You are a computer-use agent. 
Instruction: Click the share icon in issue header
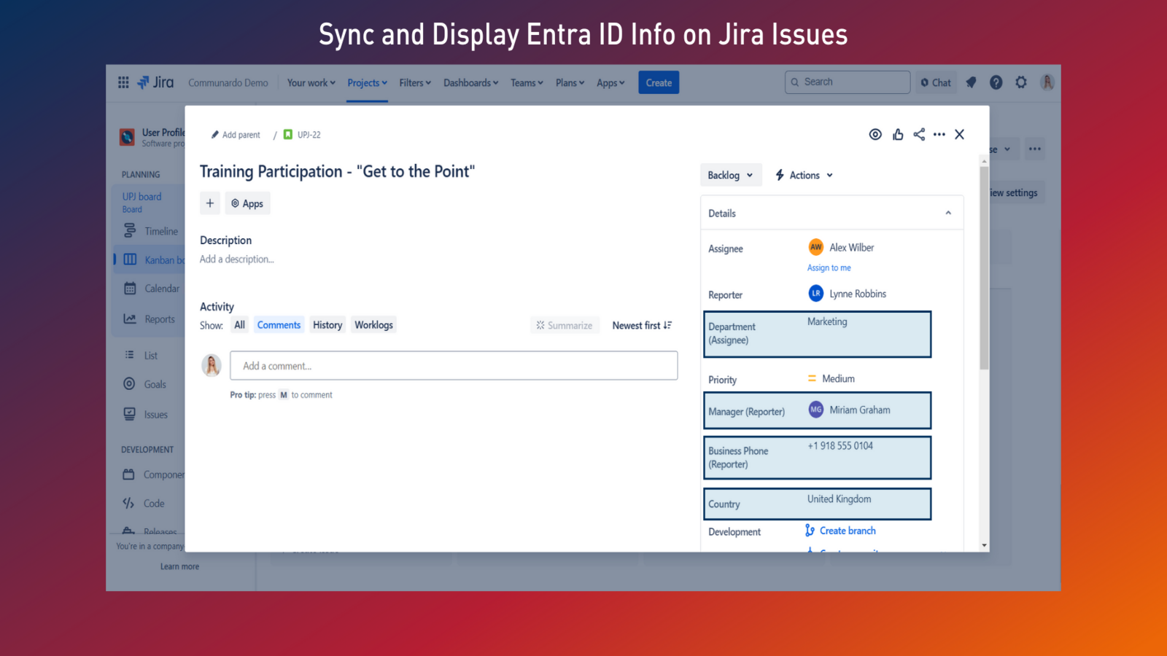919,134
